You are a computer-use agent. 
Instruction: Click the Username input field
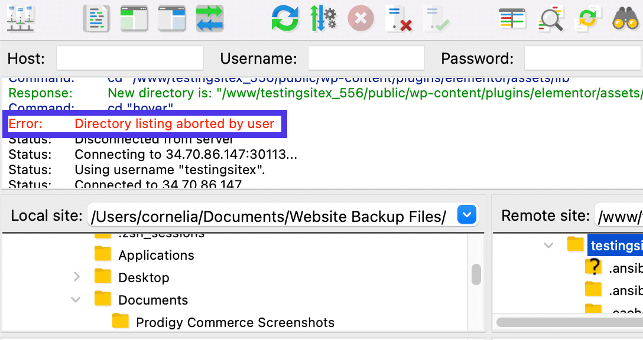(366, 58)
